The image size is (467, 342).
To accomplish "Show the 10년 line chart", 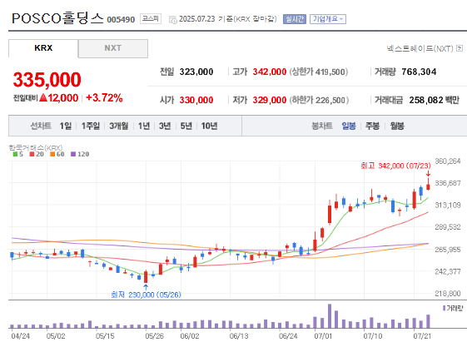I will 210,126.
